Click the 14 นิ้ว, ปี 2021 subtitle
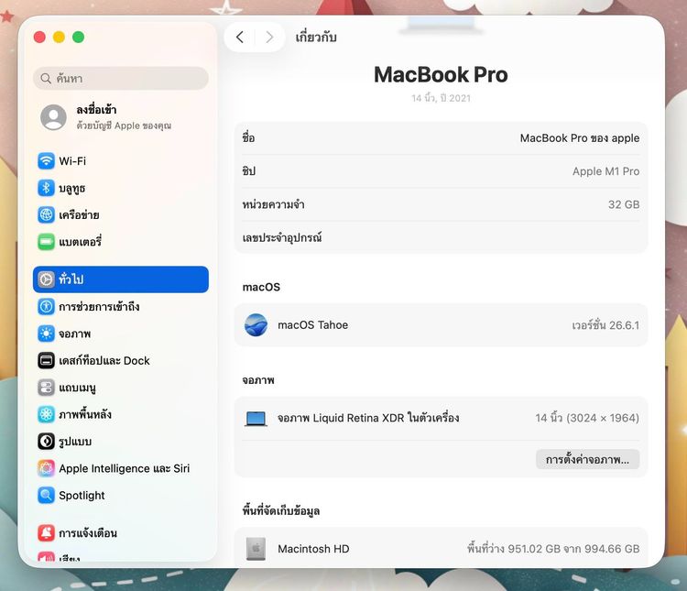This screenshot has width=687, height=591. pos(441,98)
